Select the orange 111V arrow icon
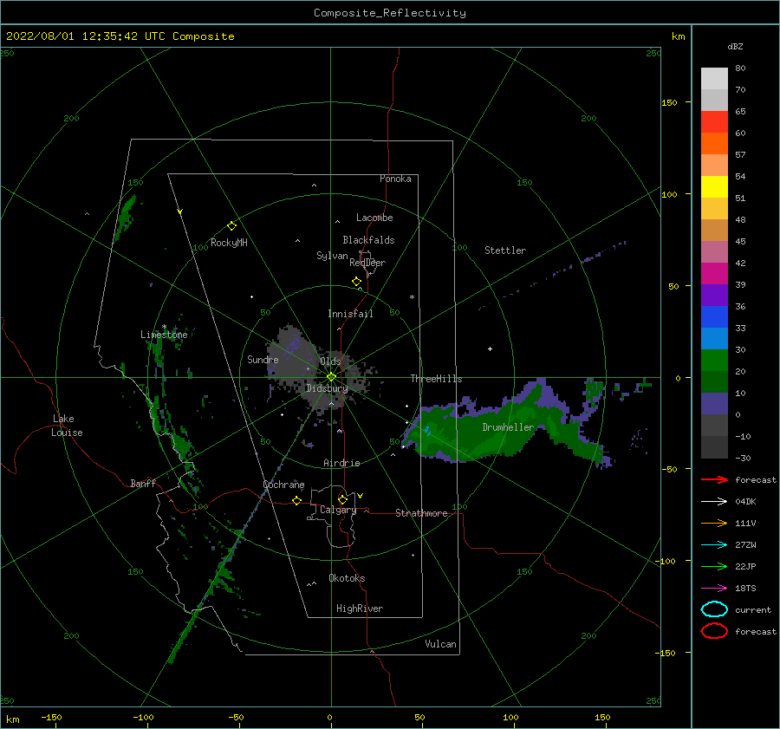Screen dimensions: 780x729 714,523
